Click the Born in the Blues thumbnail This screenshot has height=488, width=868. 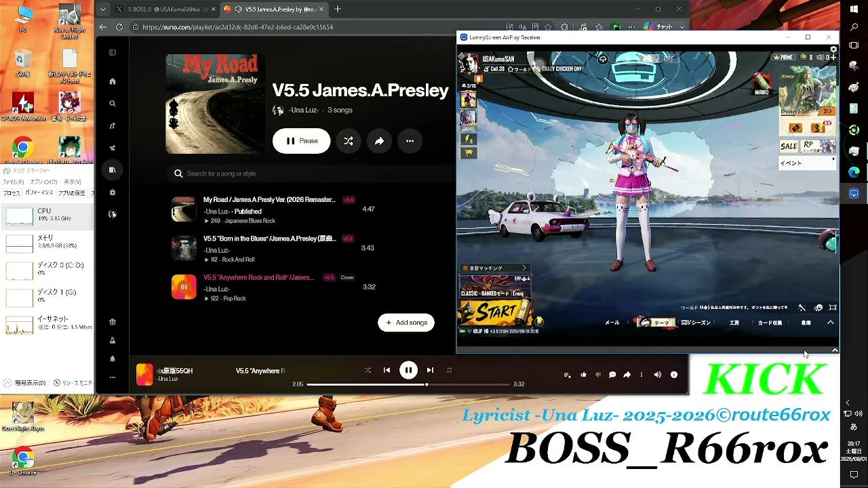tap(184, 248)
